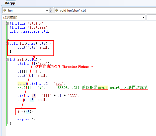The height and width of the screenshot is (136, 156).
Task: Click the s1[1] = 'B' assignment
Action: 29,72
